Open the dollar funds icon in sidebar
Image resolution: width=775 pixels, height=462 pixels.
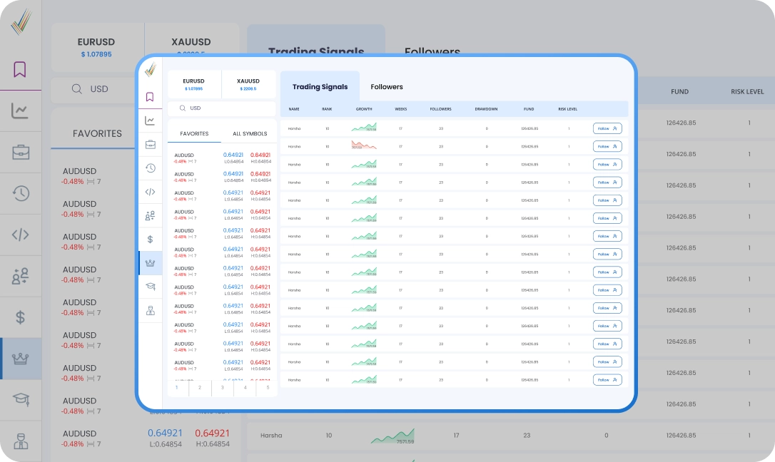(150, 239)
